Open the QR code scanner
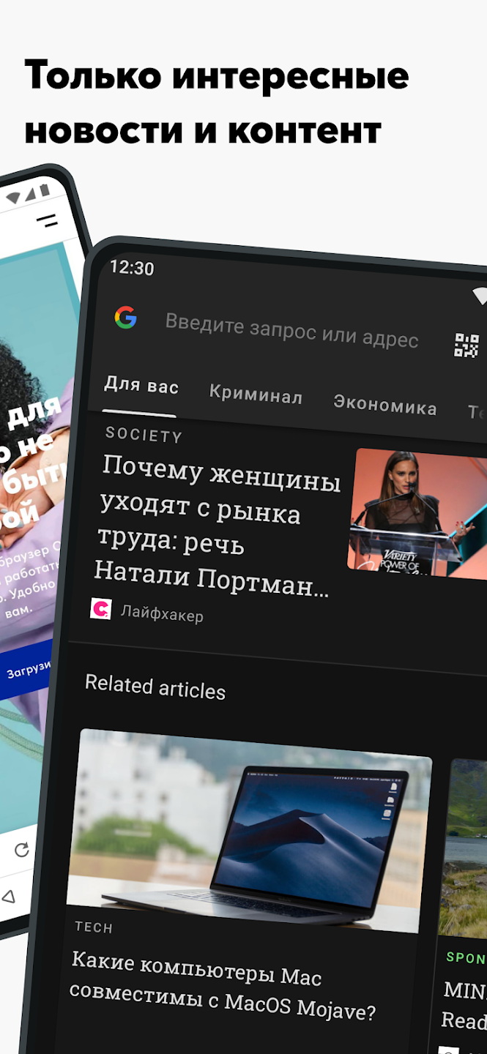The height and width of the screenshot is (1054, 487). [x=466, y=345]
